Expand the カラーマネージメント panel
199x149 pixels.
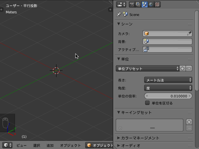point(119,138)
